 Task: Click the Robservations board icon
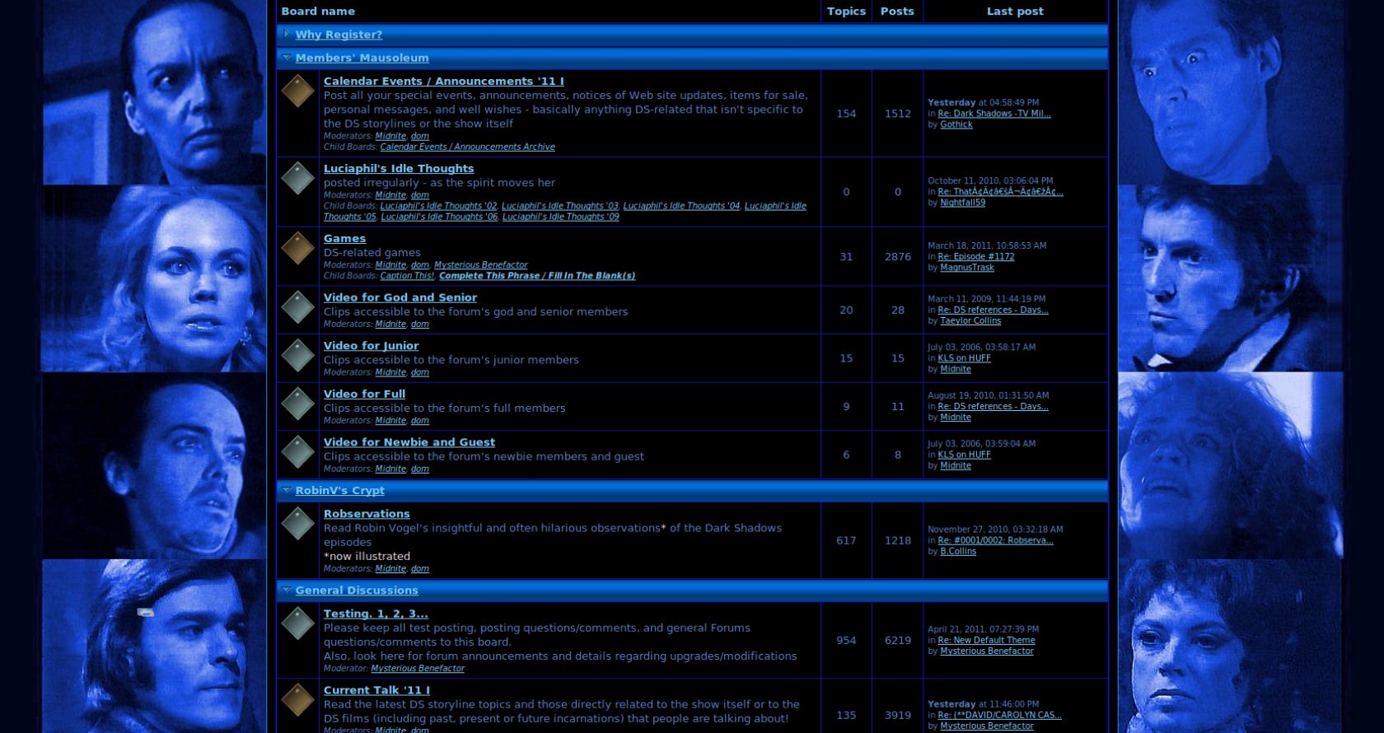(297, 524)
